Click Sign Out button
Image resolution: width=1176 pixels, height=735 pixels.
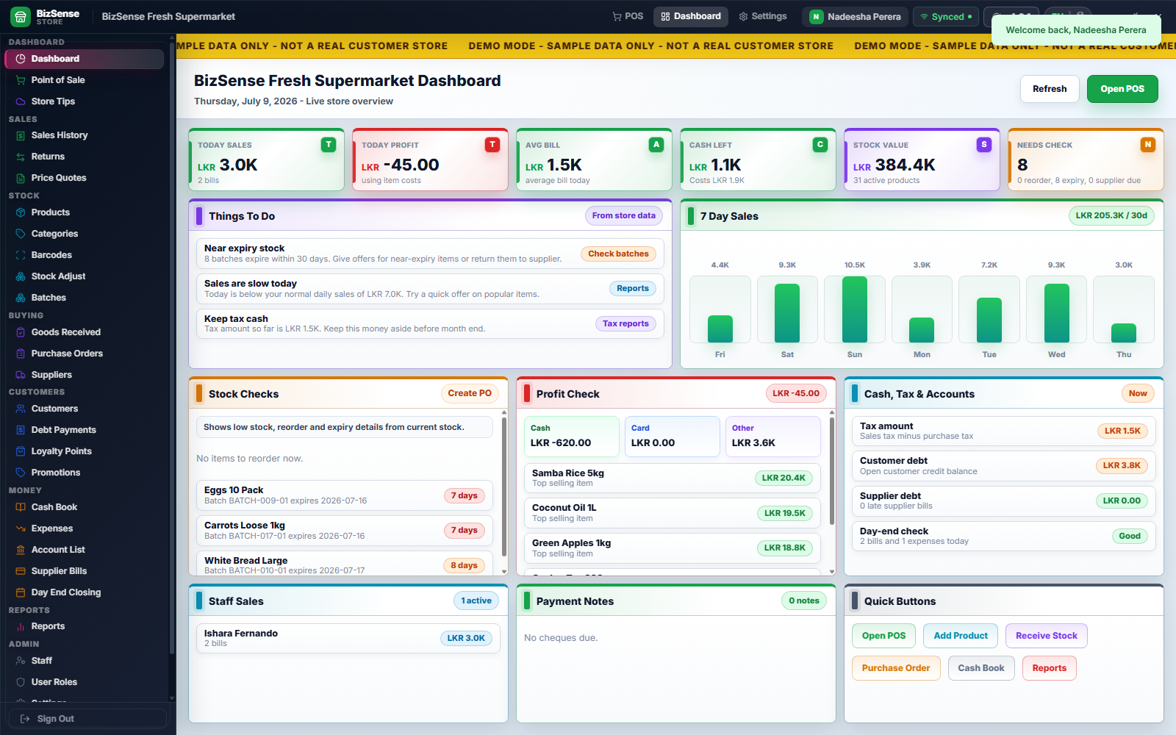pos(87,719)
